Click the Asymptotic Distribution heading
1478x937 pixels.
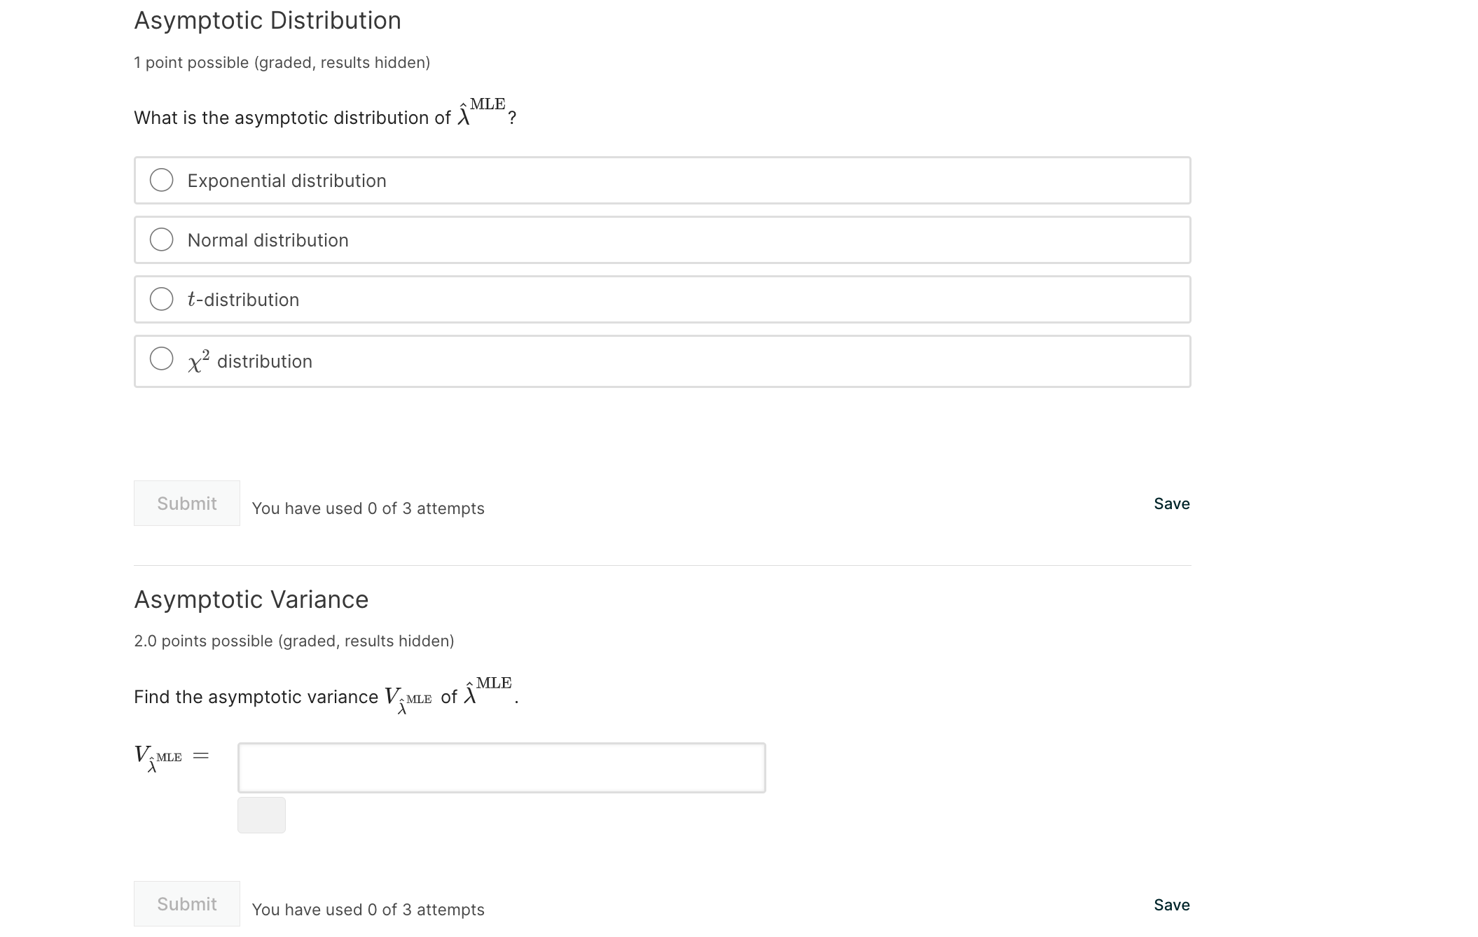tap(268, 21)
